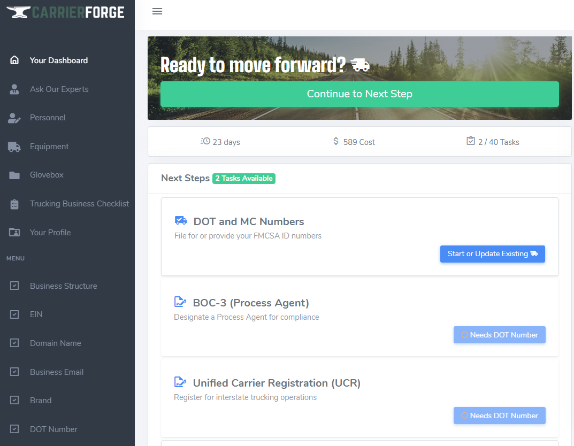The height and width of the screenshot is (446, 574).
Task: Click Needs DOT Number under BOC-3
Action: click(x=499, y=335)
